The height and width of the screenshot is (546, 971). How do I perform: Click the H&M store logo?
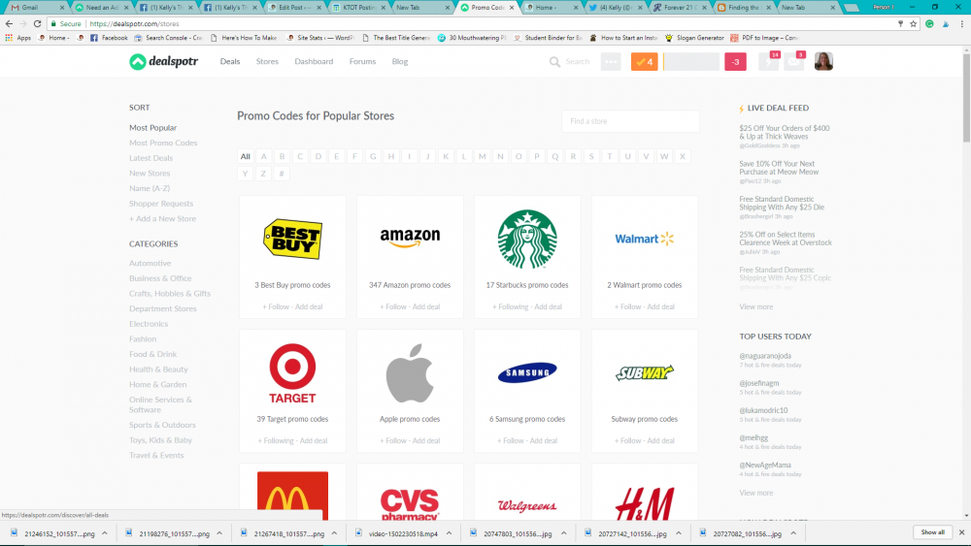tap(644, 503)
